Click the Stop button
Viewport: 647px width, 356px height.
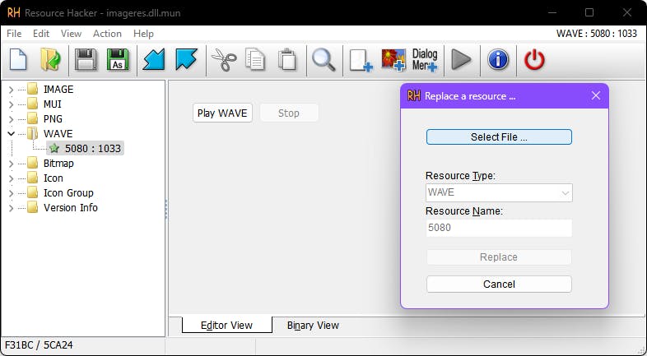pos(289,113)
